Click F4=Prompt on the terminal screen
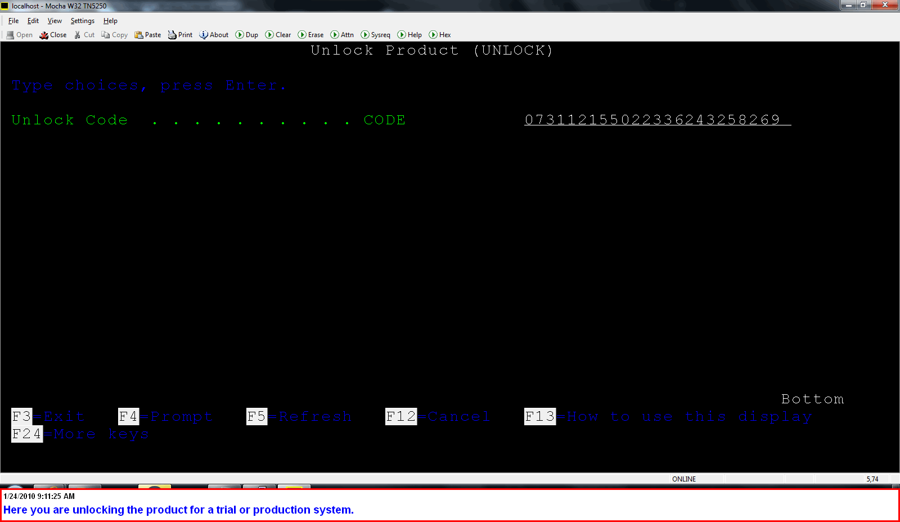The height and width of the screenshot is (522, 900). (165, 417)
